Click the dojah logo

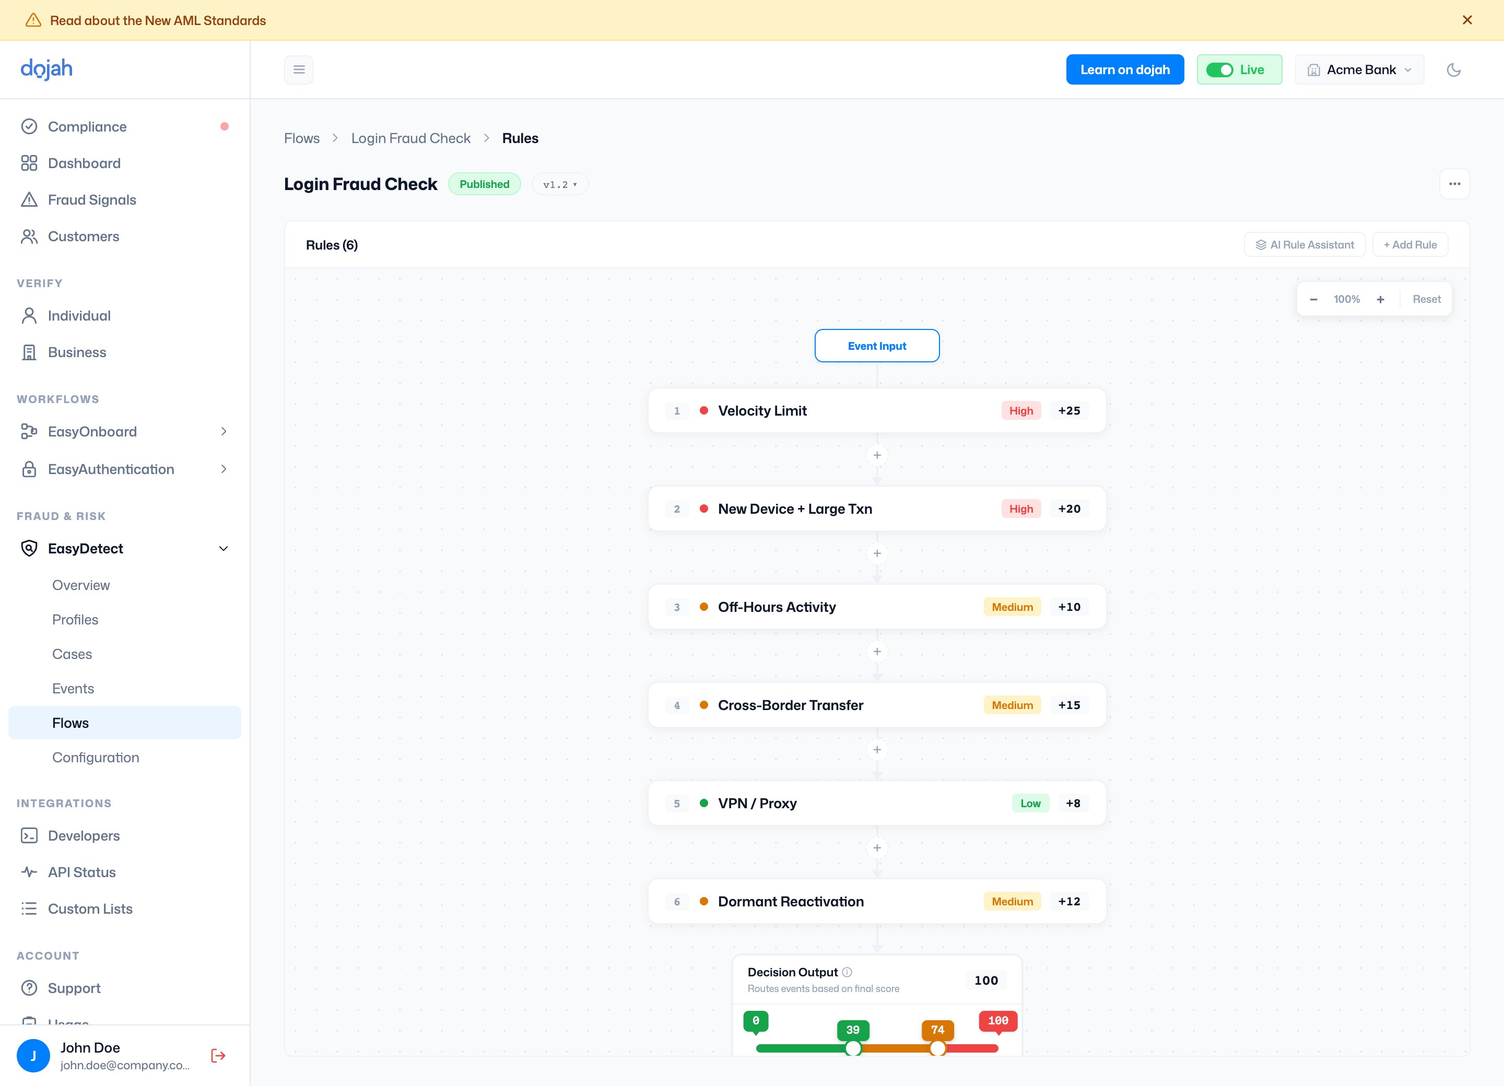[x=46, y=69]
